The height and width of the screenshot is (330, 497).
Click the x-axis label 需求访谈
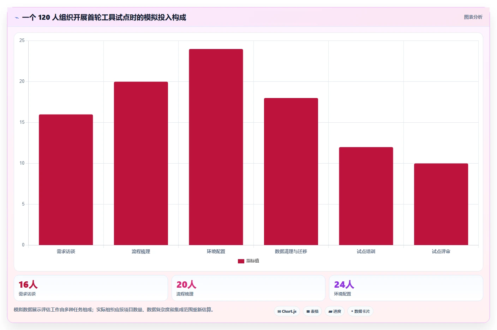(66, 251)
